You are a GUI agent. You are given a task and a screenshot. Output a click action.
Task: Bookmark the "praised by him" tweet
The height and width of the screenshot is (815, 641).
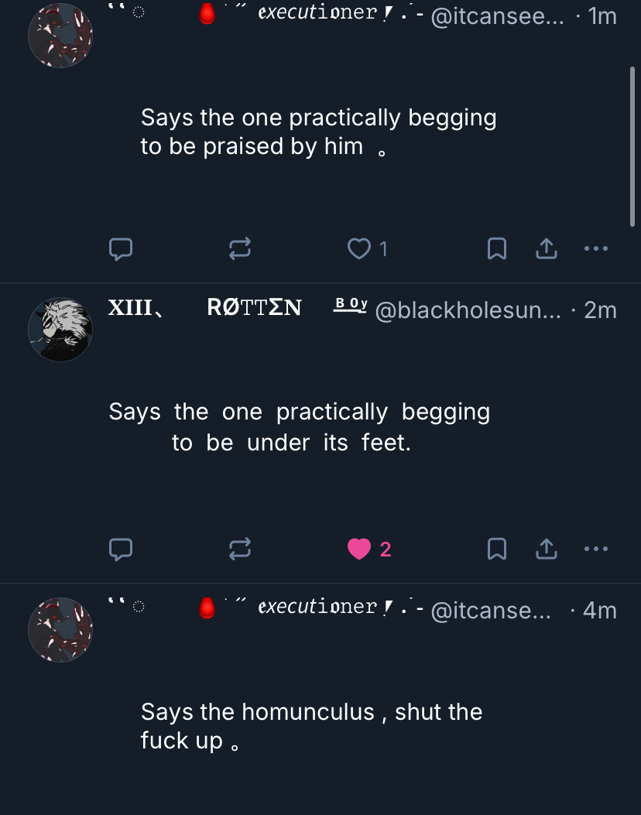tap(496, 248)
